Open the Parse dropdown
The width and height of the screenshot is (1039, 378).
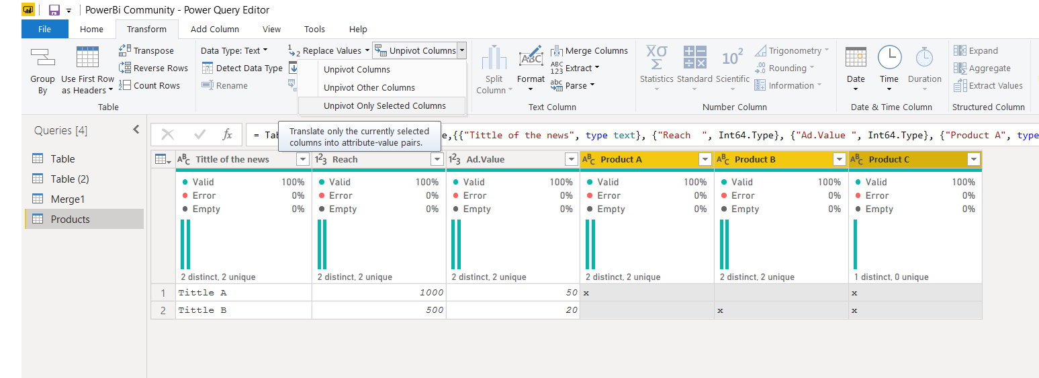pos(573,85)
